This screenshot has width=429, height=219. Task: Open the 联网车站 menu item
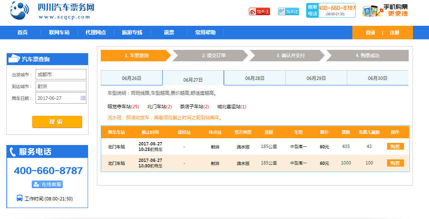pyautogui.click(x=59, y=33)
